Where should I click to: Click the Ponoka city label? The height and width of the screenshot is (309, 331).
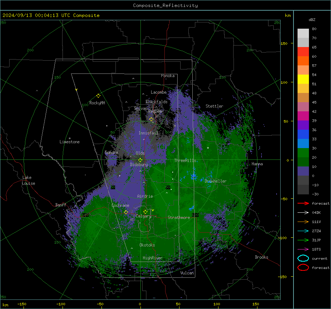point(168,76)
